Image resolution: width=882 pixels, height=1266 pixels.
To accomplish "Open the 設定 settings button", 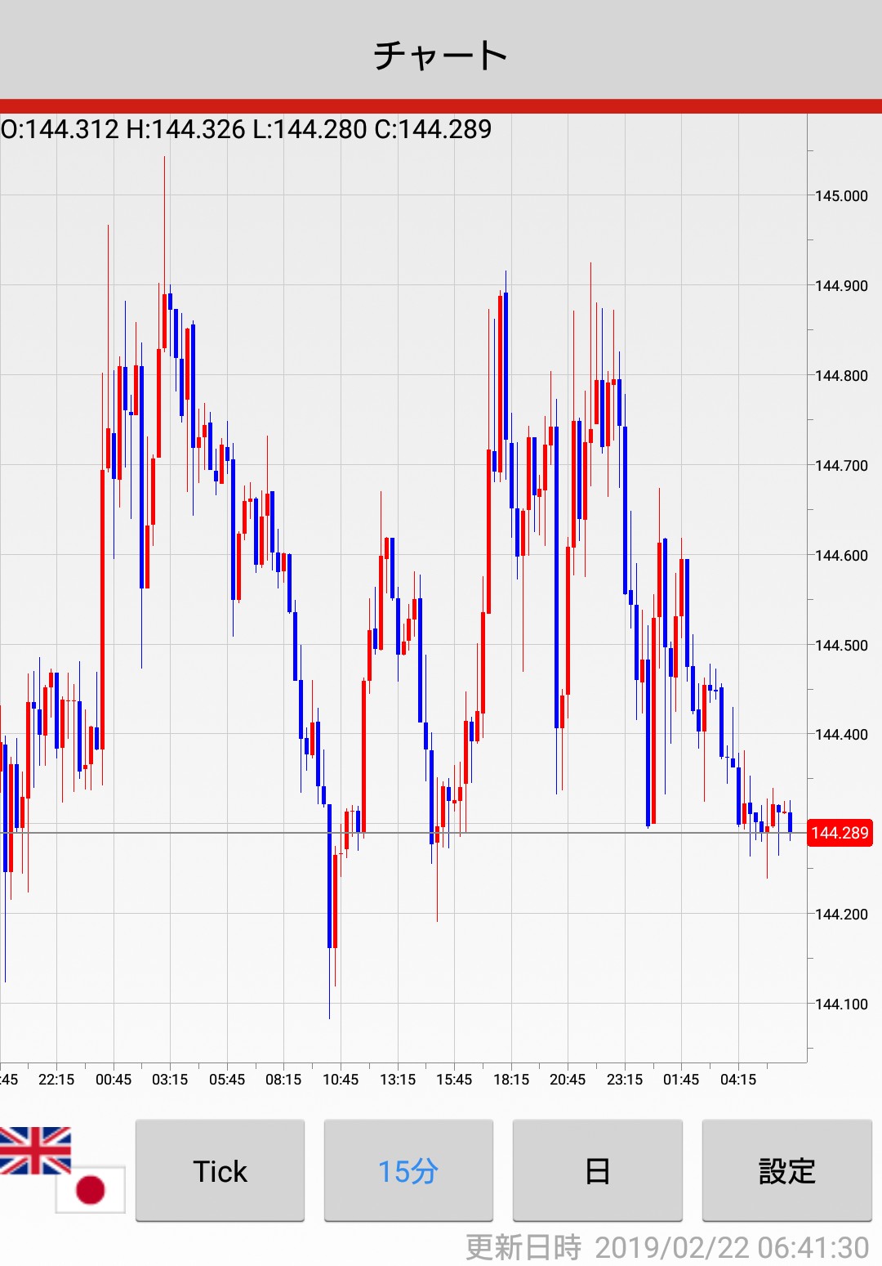I will (786, 1170).
